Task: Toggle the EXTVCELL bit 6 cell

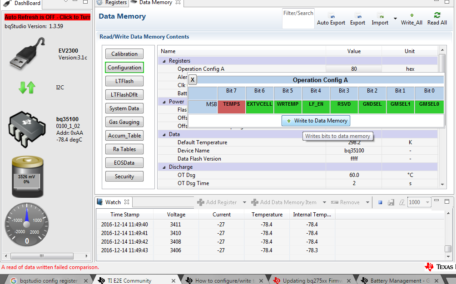Action: pyautogui.click(x=260, y=107)
